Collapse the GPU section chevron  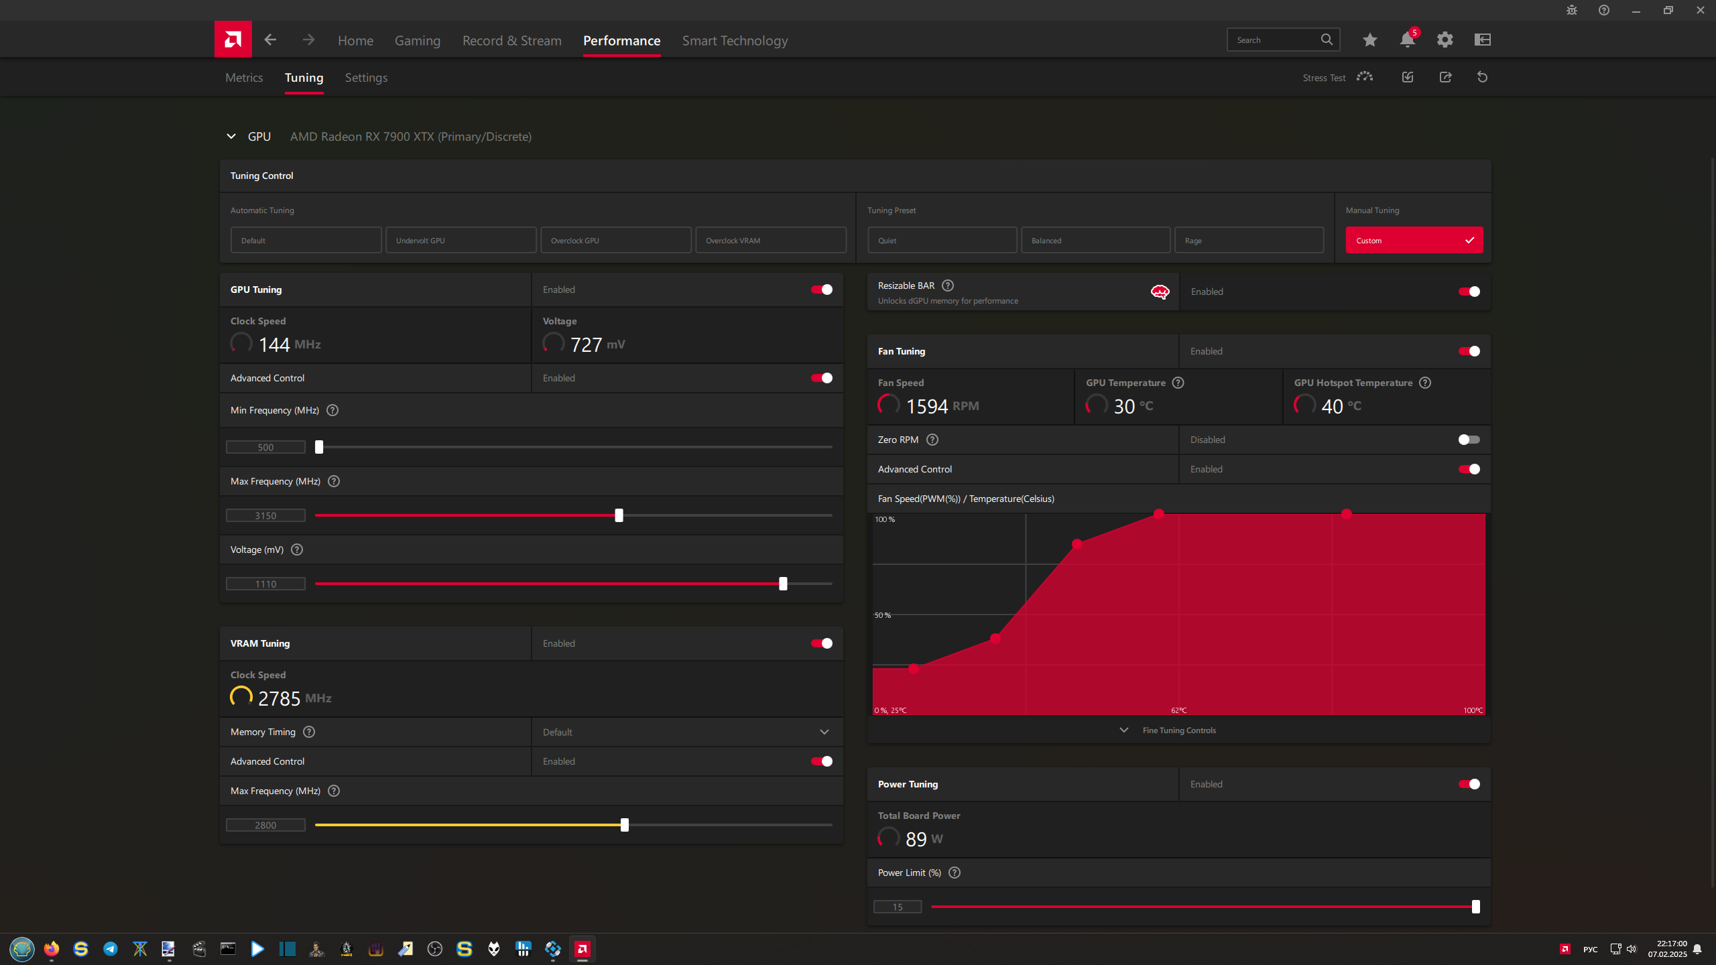click(x=231, y=137)
